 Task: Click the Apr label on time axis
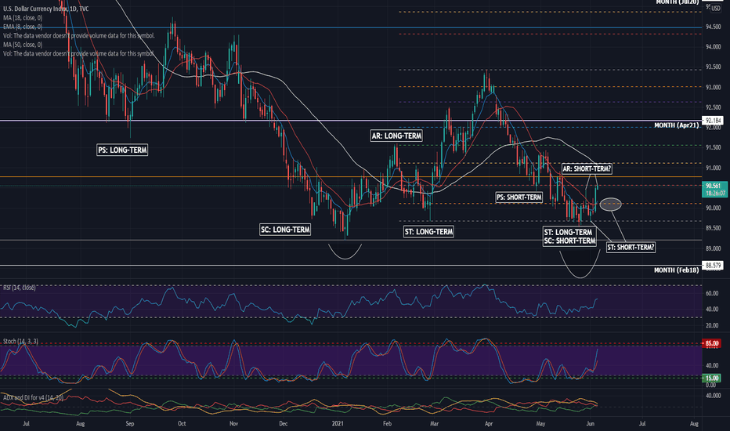[489, 424]
